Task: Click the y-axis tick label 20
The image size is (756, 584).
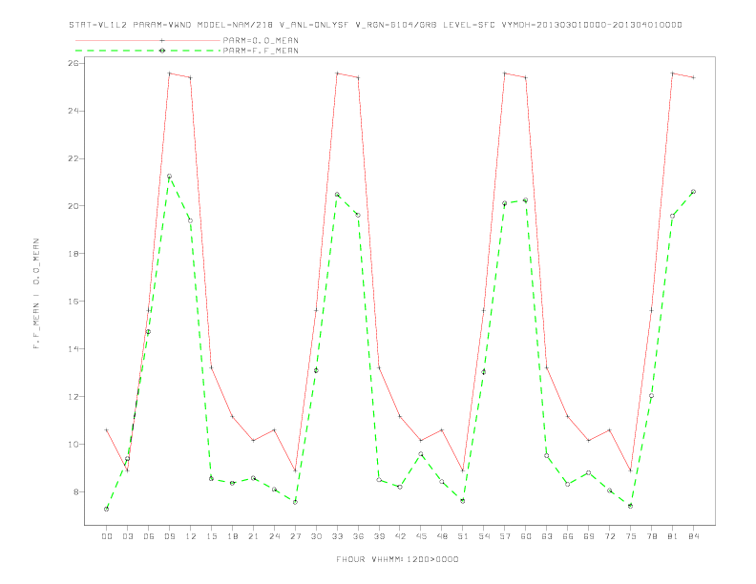Action: click(x=73, y=206)
